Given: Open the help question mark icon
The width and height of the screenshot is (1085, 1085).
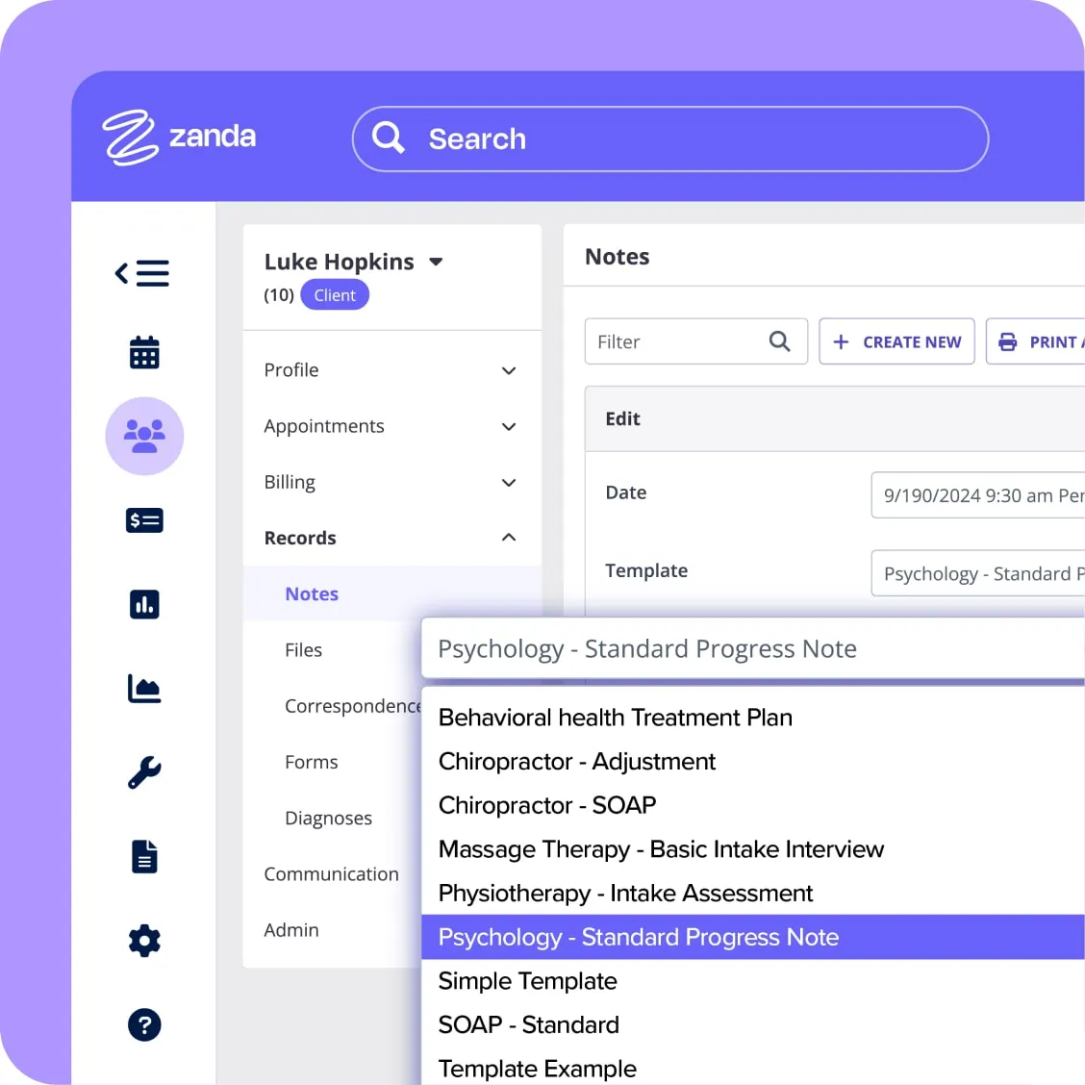Looking at the screenshot, I should point(144,1024).
